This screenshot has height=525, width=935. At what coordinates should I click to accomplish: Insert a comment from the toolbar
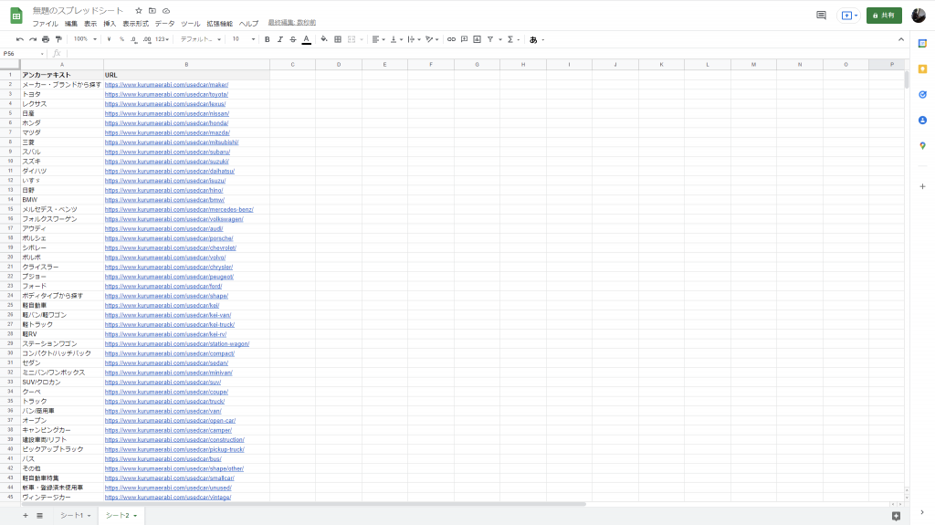(464, 39)
